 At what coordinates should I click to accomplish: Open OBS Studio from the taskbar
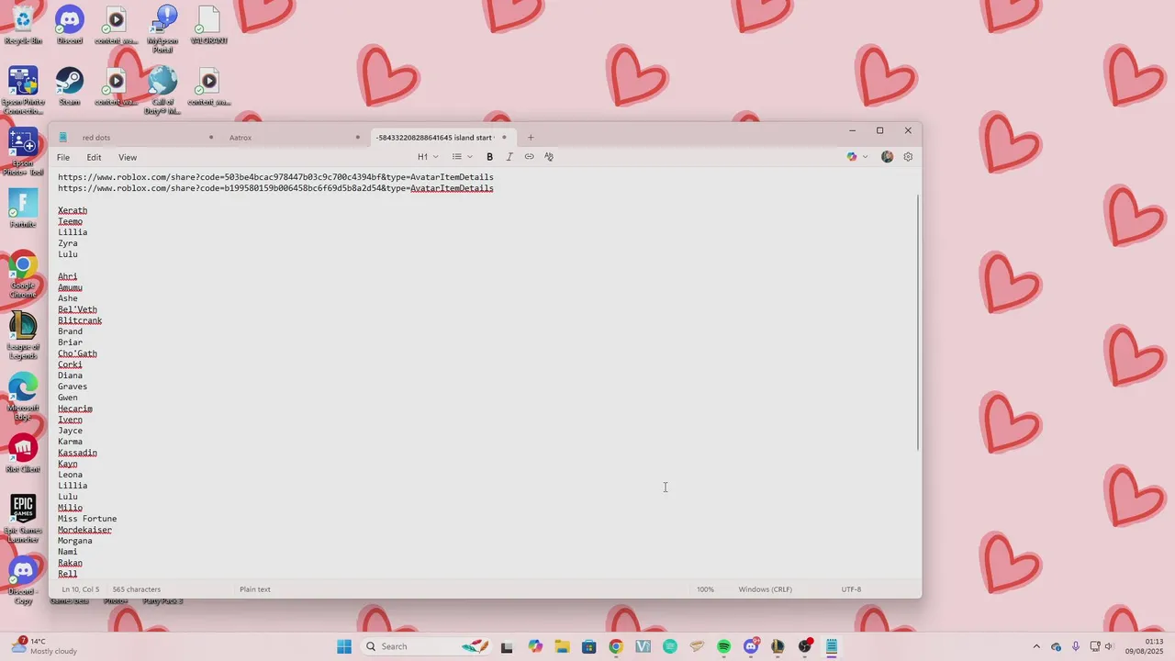point(805,646)
